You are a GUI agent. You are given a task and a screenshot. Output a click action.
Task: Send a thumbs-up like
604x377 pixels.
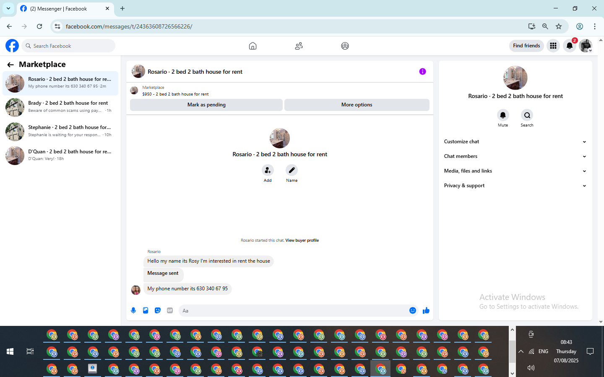pyautogui.click(x=426, y=310)
